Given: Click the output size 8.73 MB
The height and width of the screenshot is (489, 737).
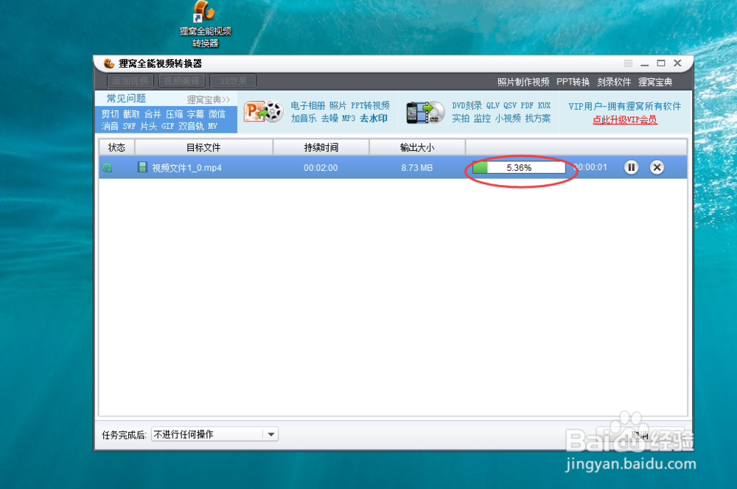Looking at the screenshot, I should pos(417,168).
